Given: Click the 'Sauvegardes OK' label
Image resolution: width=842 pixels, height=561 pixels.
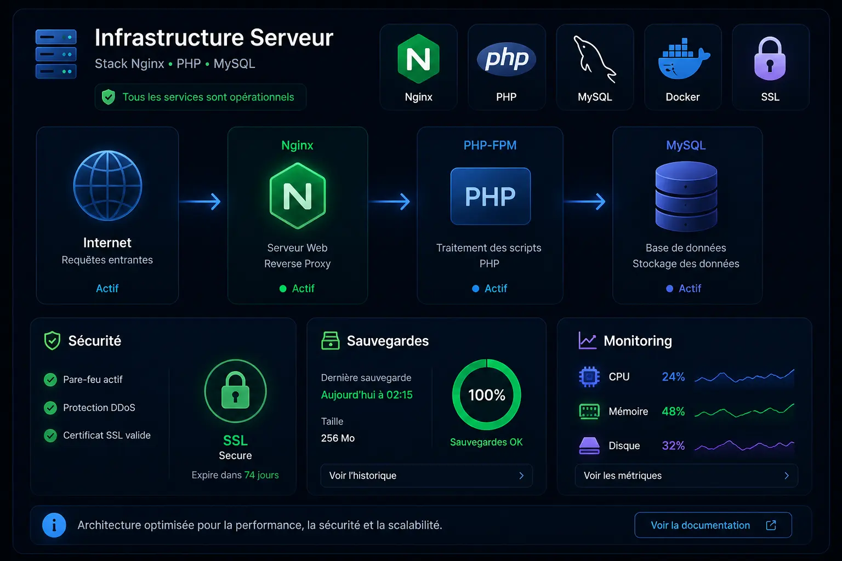Looking at the screenshot, I should [x=486, y=442].
